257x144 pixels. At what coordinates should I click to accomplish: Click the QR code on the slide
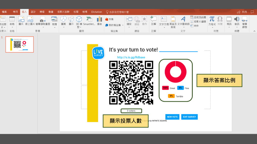131,82
